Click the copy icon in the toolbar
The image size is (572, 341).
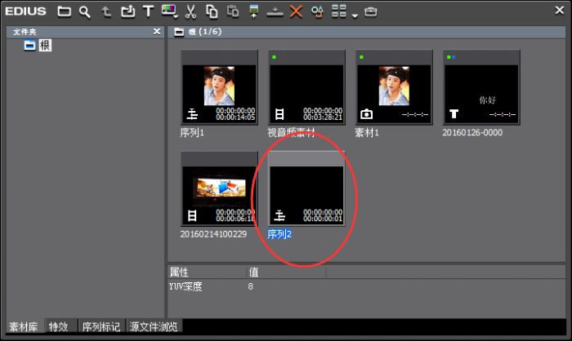[212, 11]
